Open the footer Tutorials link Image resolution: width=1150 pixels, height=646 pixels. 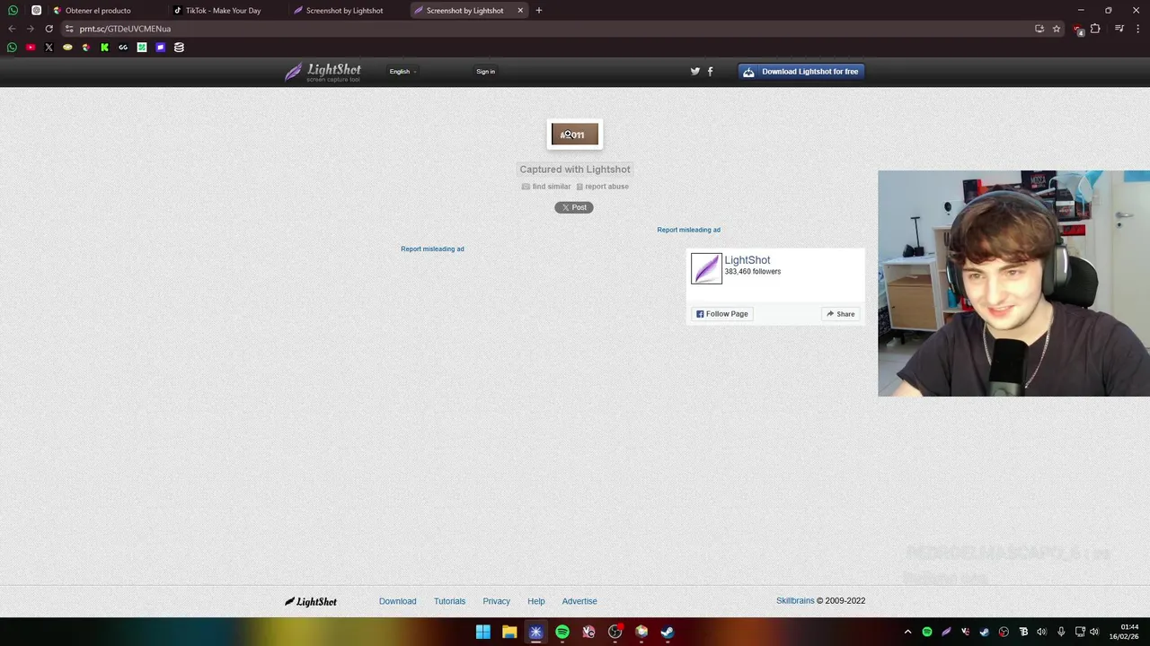point(449,601)
